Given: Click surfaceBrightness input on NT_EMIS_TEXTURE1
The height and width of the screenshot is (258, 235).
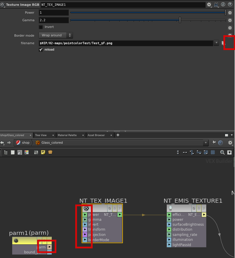Looking at the screenshot, I should pos(169,225).
